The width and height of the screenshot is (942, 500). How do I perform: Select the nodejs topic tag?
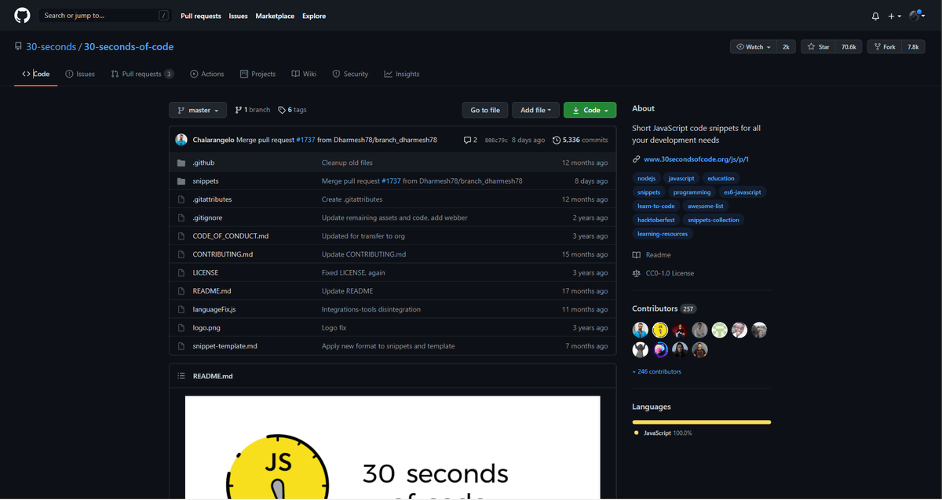coord(646,178)
